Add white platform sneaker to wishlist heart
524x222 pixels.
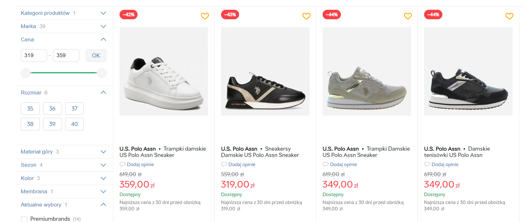(205, 16)
